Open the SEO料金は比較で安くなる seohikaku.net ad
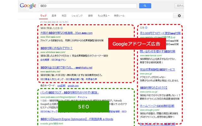The image size is (202, 126). [66, 68]
